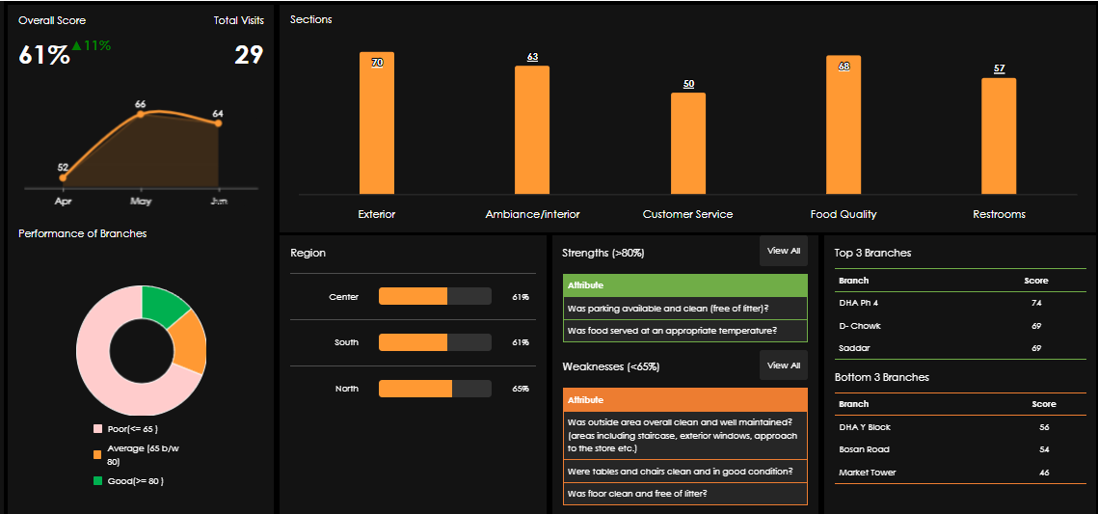Select the green Good segment of donut chart
This screenshot has height=514, width=1098.
(162, 305)
